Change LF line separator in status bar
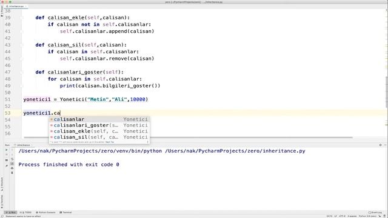The width and height of the screenshot is (388, 218). [335, 216]
